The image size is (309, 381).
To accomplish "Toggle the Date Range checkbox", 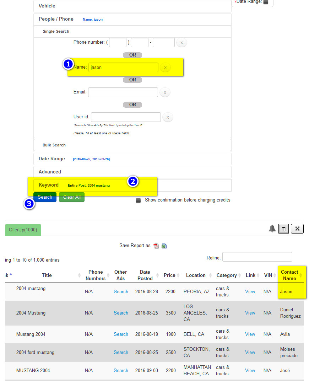I will (x=266, y=2).
